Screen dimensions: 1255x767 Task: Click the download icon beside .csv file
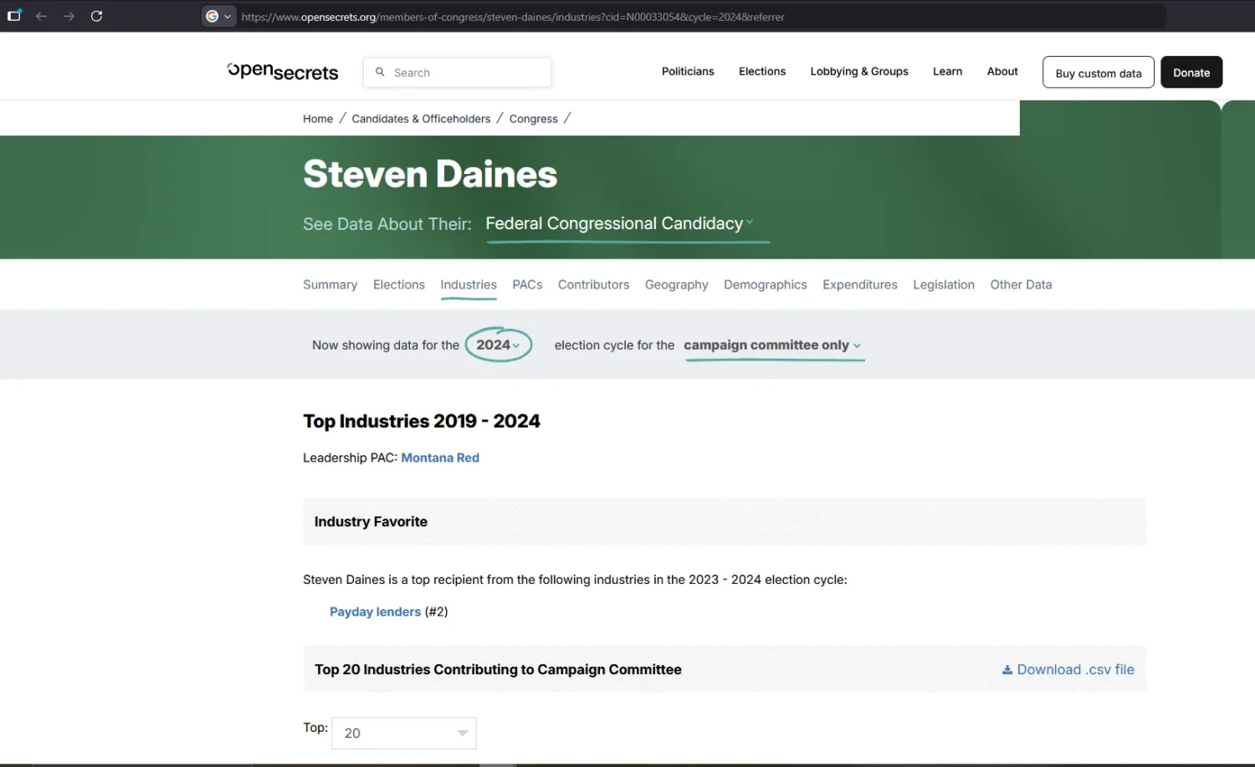coord(1007,670)
